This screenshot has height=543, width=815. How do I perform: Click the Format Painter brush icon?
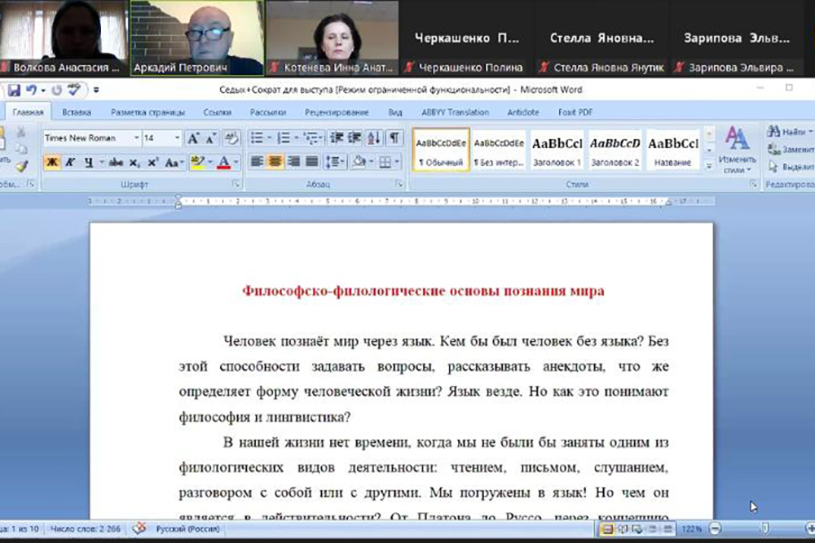coord(21,165)
